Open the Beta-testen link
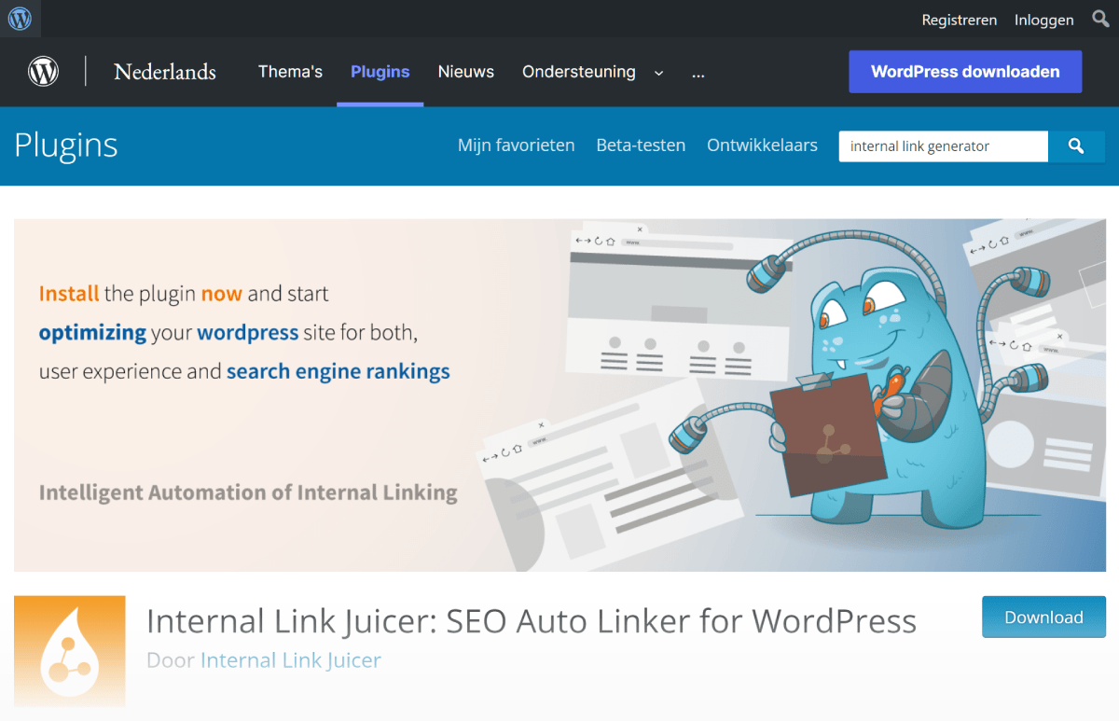 point(641,146)
